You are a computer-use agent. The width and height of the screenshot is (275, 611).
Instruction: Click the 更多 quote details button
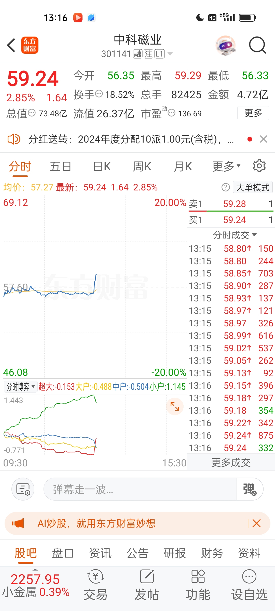click(253, 113)
